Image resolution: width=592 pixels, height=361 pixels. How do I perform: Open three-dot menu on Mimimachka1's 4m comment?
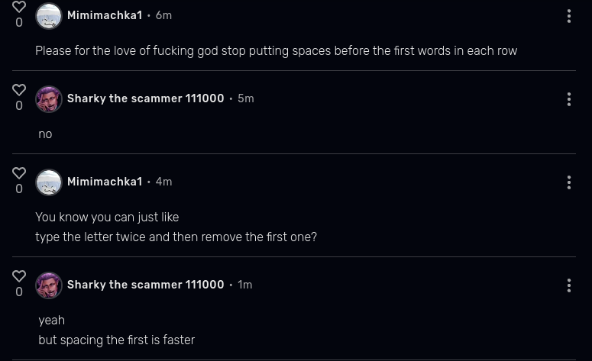pos(569,182)
